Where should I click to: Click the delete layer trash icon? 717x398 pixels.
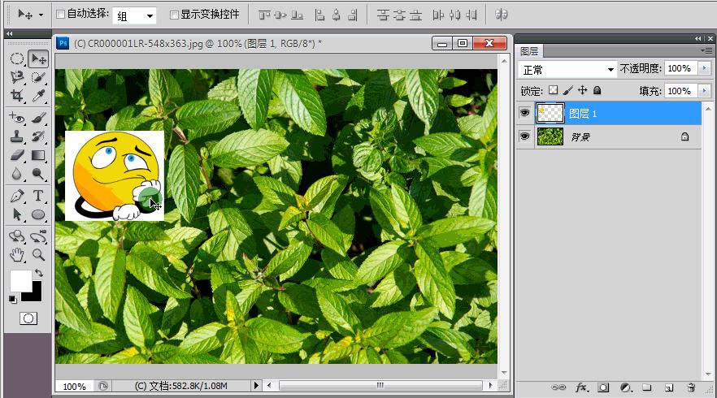pyautogui.click(x=690, y=388)
